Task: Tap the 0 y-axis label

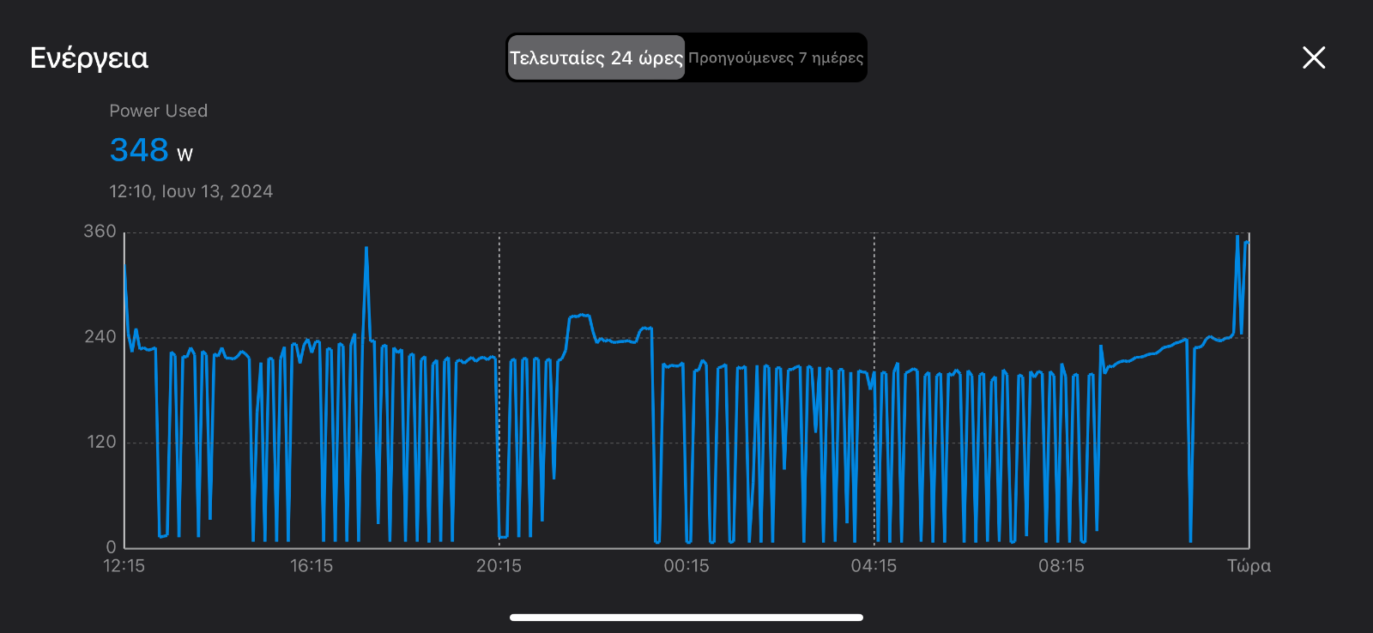Action: (x=111, y=546)
